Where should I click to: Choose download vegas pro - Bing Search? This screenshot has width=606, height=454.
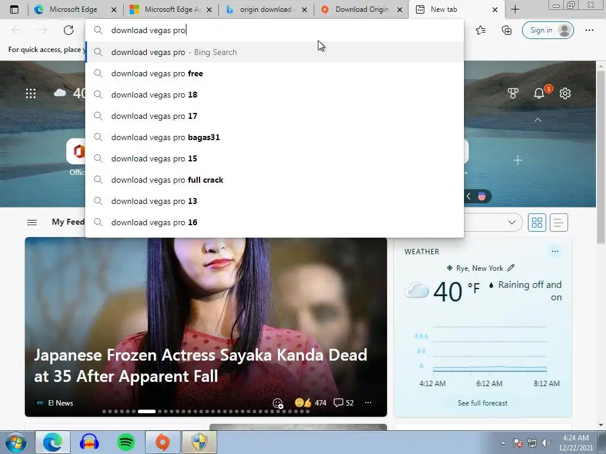coord(275,52)
